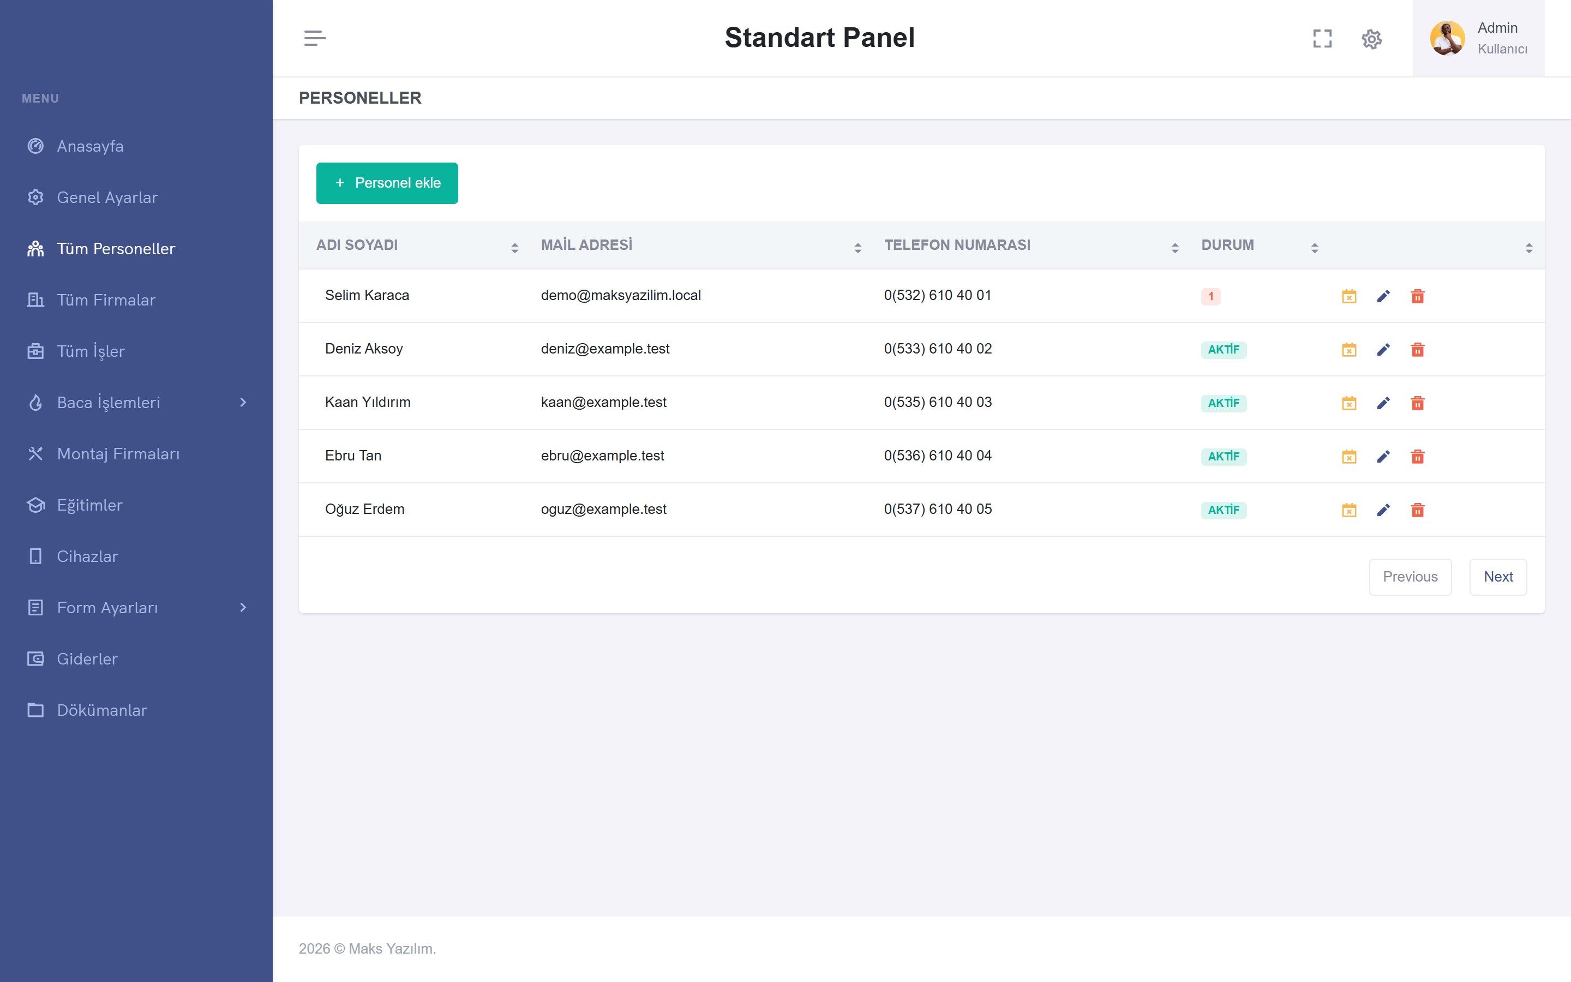Screen dimensions: 1571x982
Task: Delete Kaan Yıldırım using trash icon
Action: (1418, 403)
